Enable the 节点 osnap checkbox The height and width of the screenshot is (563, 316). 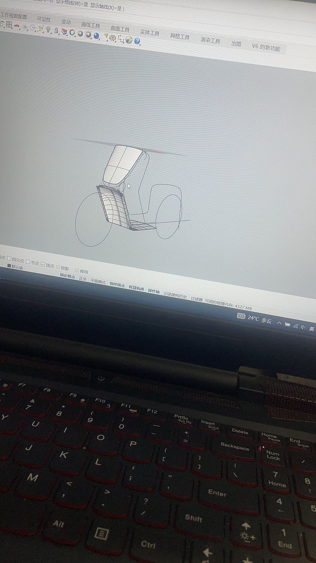point(28,262)
